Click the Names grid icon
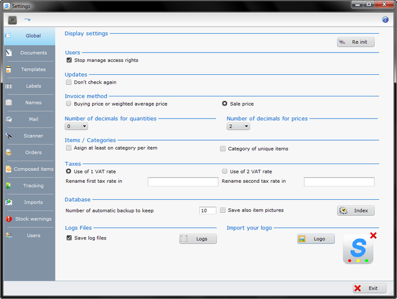 click(x=9, y=103)
